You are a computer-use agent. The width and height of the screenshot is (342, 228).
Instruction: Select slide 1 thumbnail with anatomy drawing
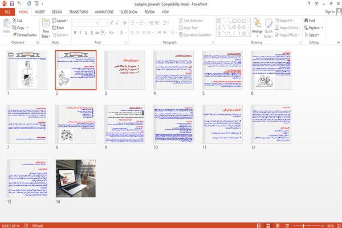(x=27, y=70)
